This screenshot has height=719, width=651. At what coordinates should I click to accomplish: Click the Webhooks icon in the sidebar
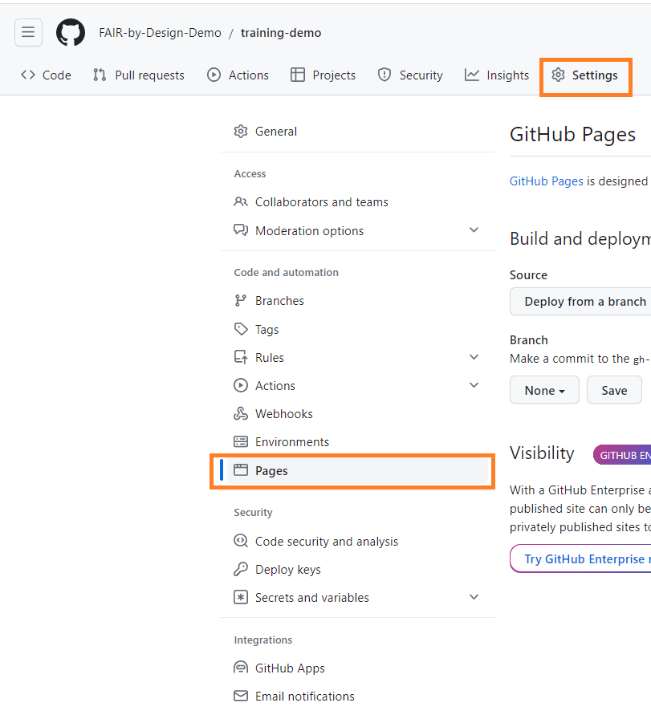point(240,413)
